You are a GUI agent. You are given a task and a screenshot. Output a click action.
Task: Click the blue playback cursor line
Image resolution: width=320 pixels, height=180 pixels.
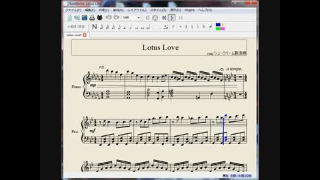click(223, 131)
